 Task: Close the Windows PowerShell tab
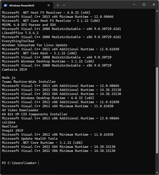48,5
